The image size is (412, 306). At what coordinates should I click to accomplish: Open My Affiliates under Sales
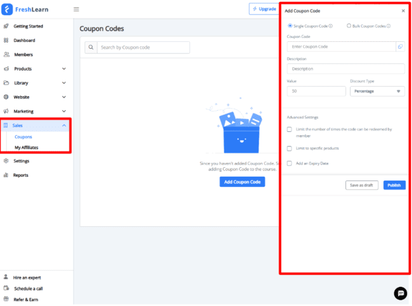pyautogui.click(x=27, y=148)
